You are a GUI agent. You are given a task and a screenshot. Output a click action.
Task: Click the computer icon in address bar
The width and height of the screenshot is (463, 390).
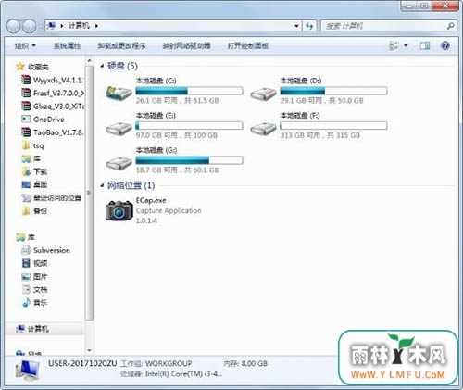[x=51, y=26]
